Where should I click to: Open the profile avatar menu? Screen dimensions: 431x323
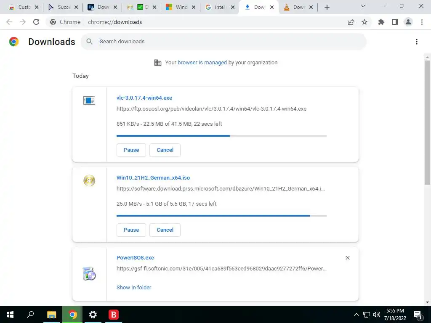408,22
